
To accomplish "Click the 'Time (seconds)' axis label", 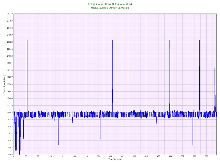I will [x=115, y=159].
